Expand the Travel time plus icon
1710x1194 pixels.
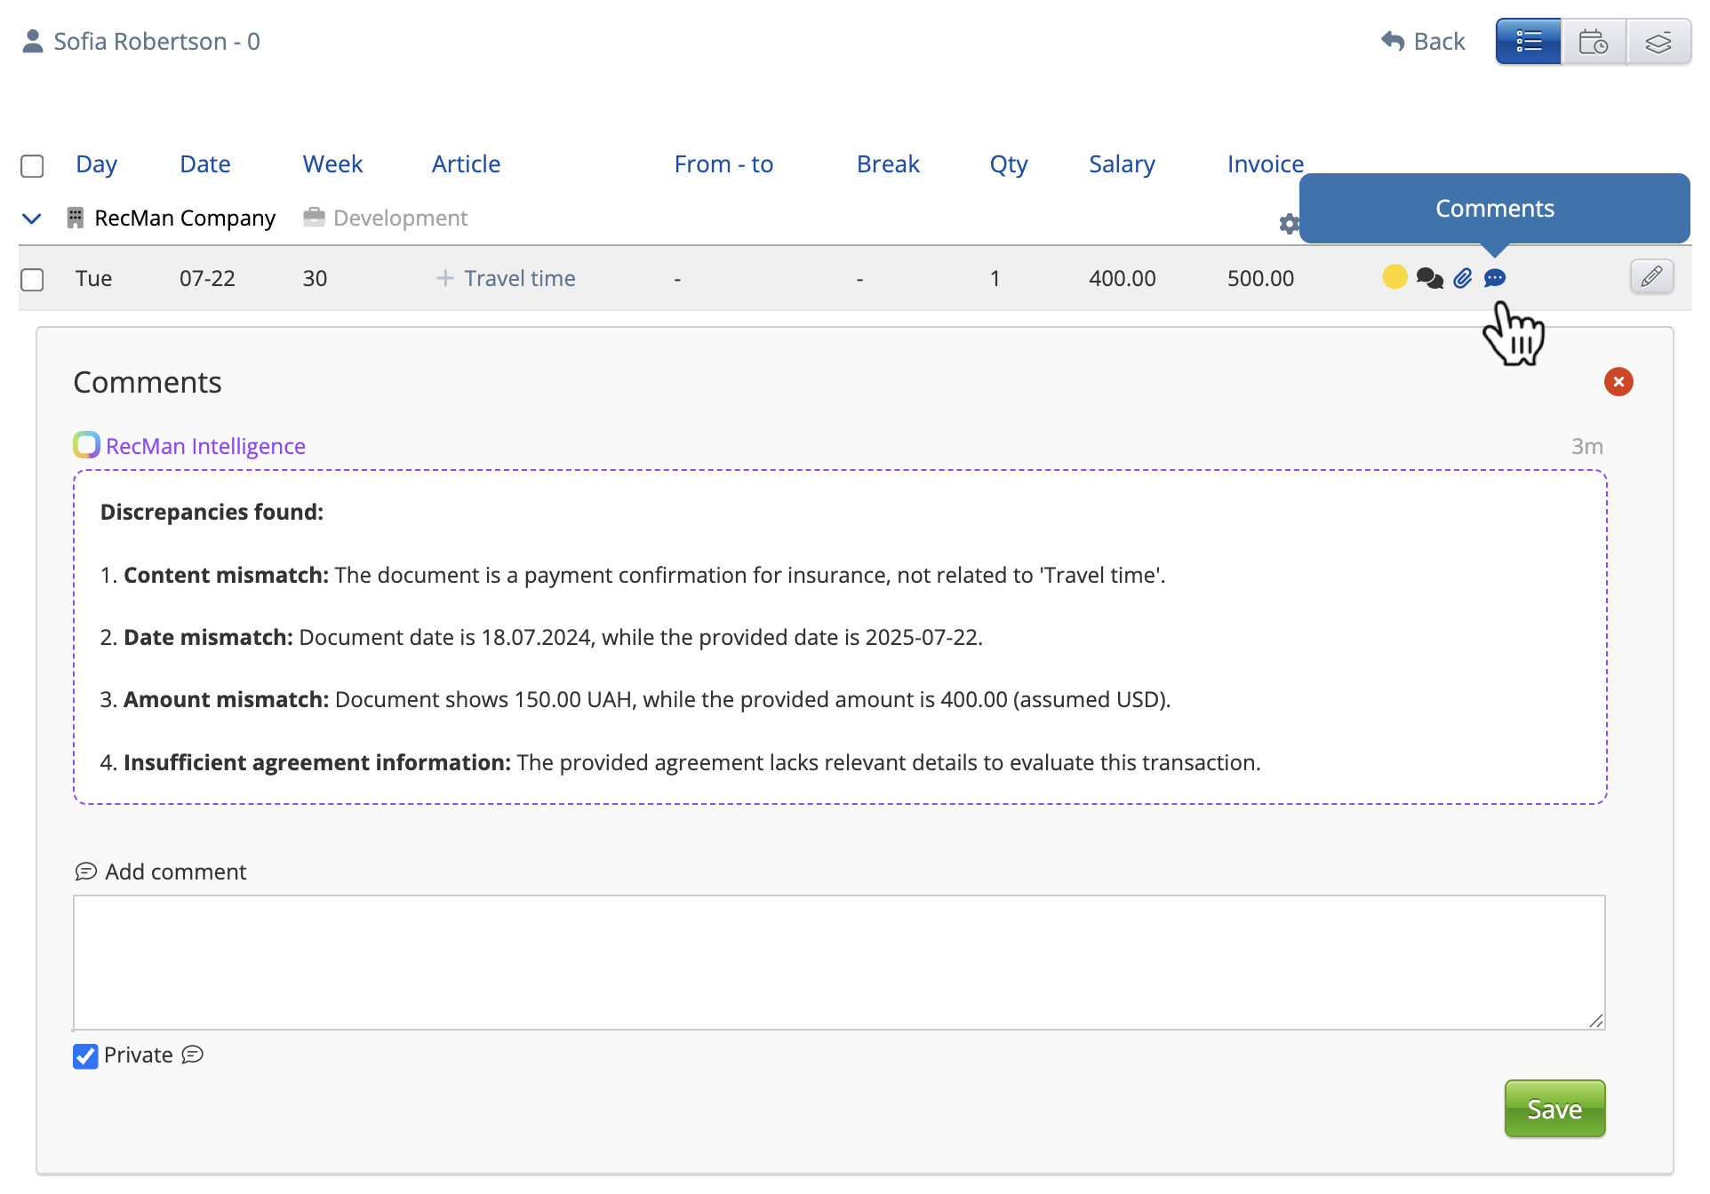(445, 278)
